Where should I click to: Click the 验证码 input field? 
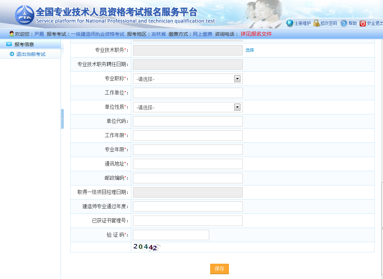[171, 235]
